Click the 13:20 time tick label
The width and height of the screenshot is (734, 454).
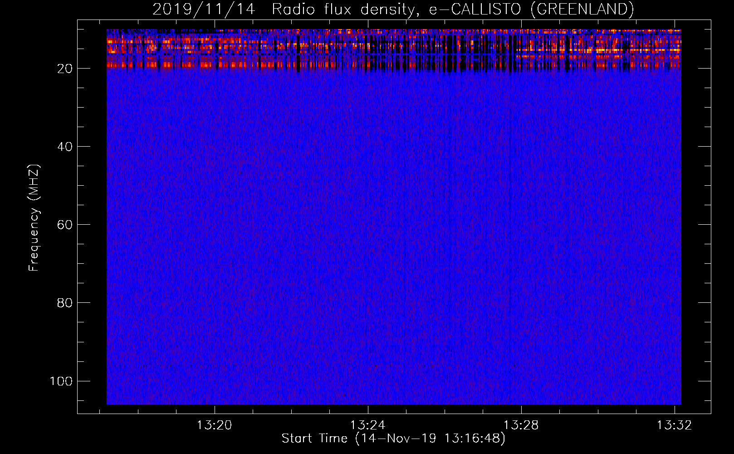[214, 425]
